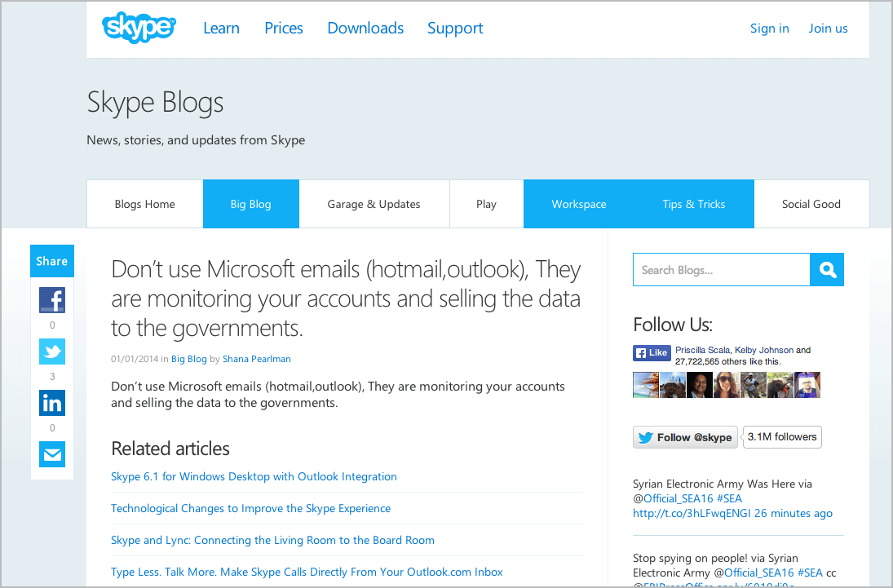Click the Skype Blogs page title
Viewport: 893px width, 588px height.
(155, 103)
